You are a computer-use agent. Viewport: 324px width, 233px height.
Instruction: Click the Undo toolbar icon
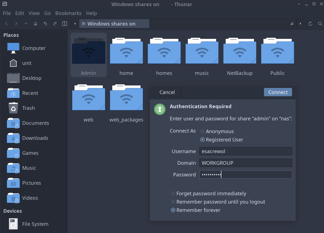(x=45, y=24)
